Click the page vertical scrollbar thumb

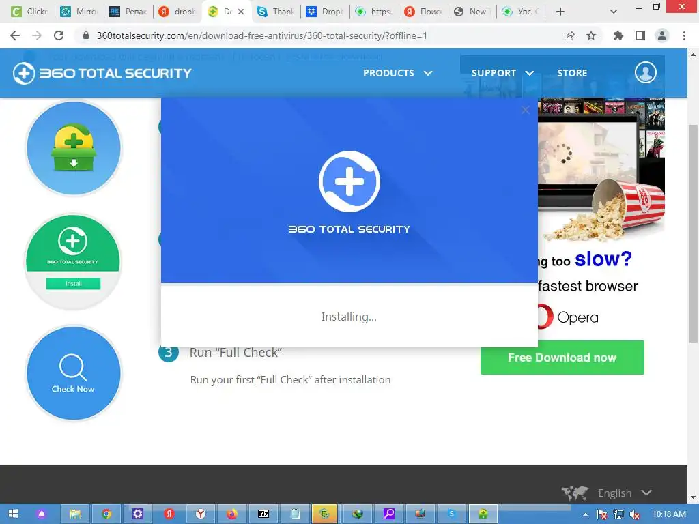(693, 233)
